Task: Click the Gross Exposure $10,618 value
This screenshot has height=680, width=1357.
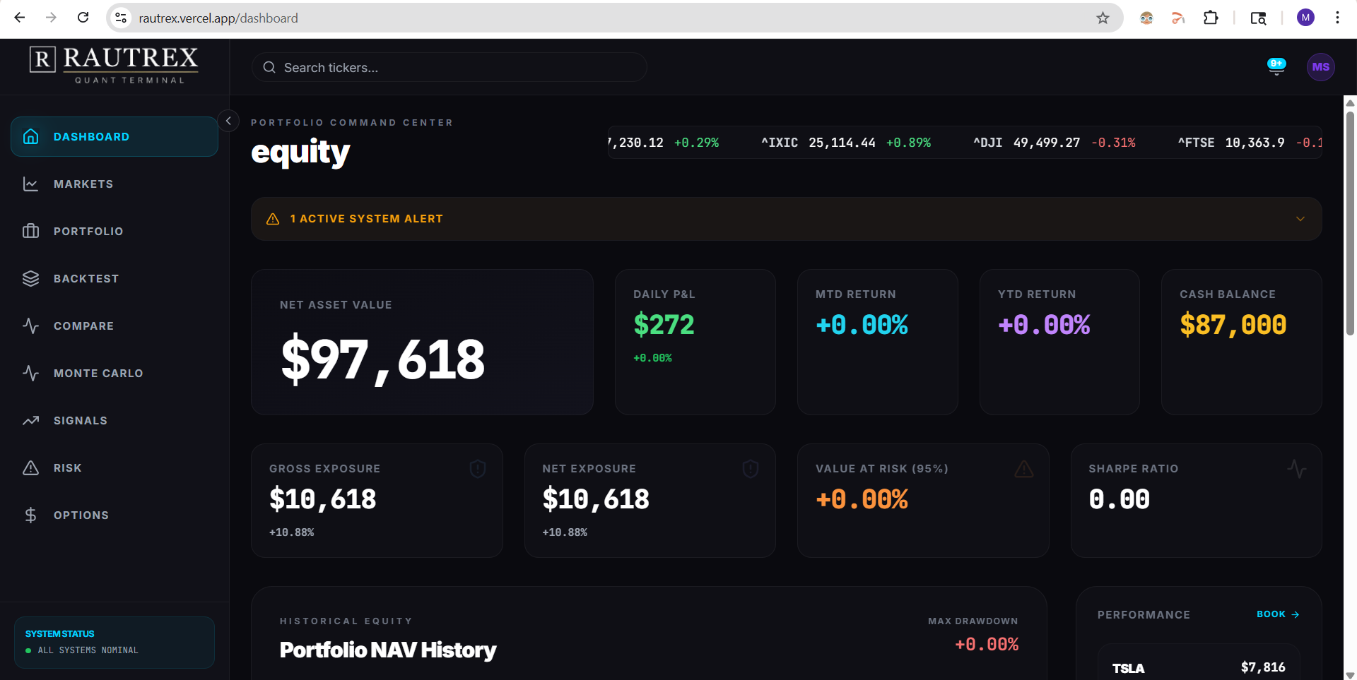Action: pyautogui.click(x=323, y=499)
